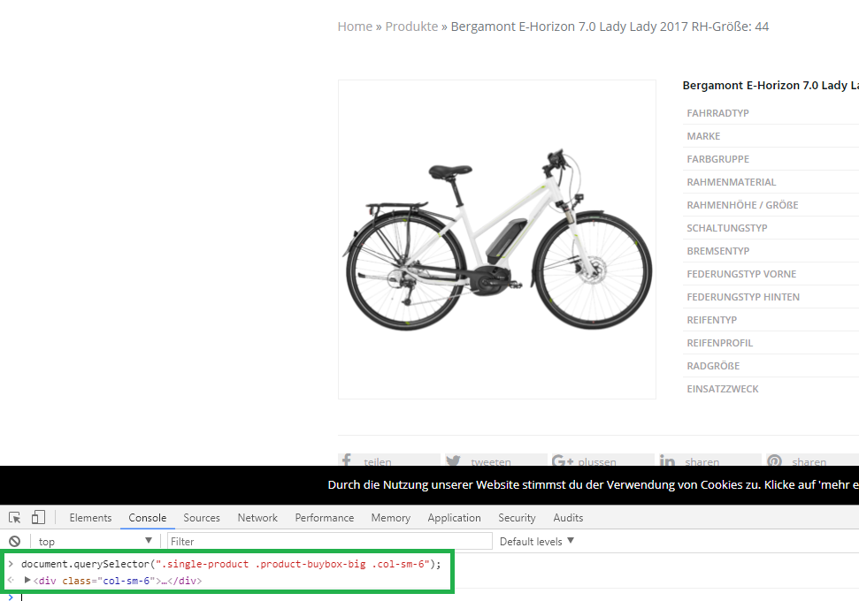Image resolution: width=859 pixels, height=601 pixels.
Task: Switch to the Audits tab
Action: click(568, 518)
